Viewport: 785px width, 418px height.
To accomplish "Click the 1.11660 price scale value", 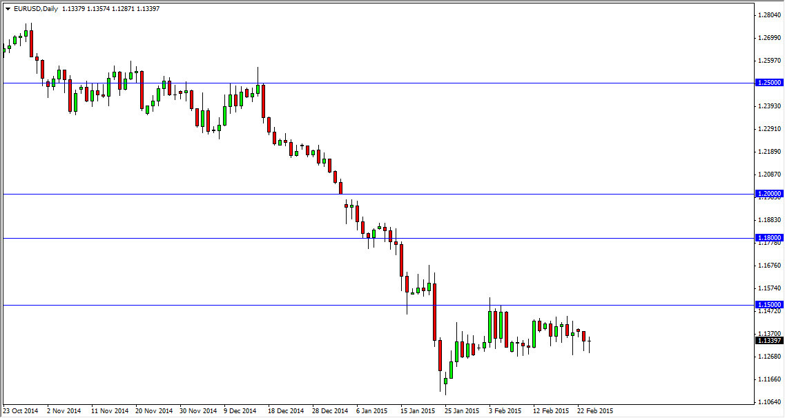I will point(770,379).
